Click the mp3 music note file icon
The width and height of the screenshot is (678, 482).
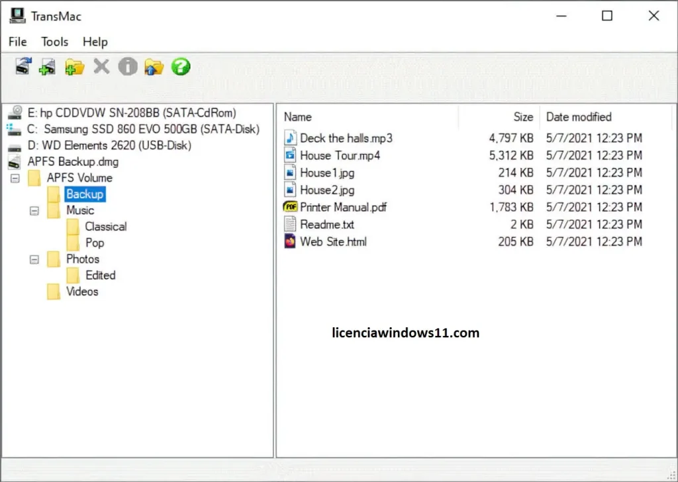click(x=290, y=138)
